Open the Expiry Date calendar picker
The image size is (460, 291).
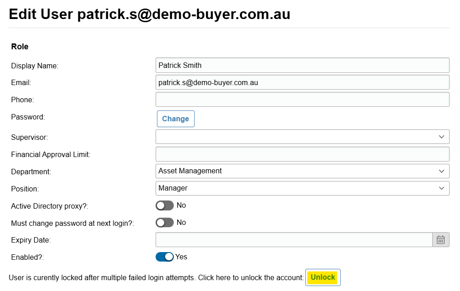pos(440,240)
